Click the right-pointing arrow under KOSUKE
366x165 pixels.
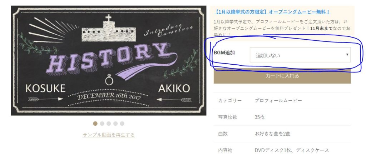point(45,99)
